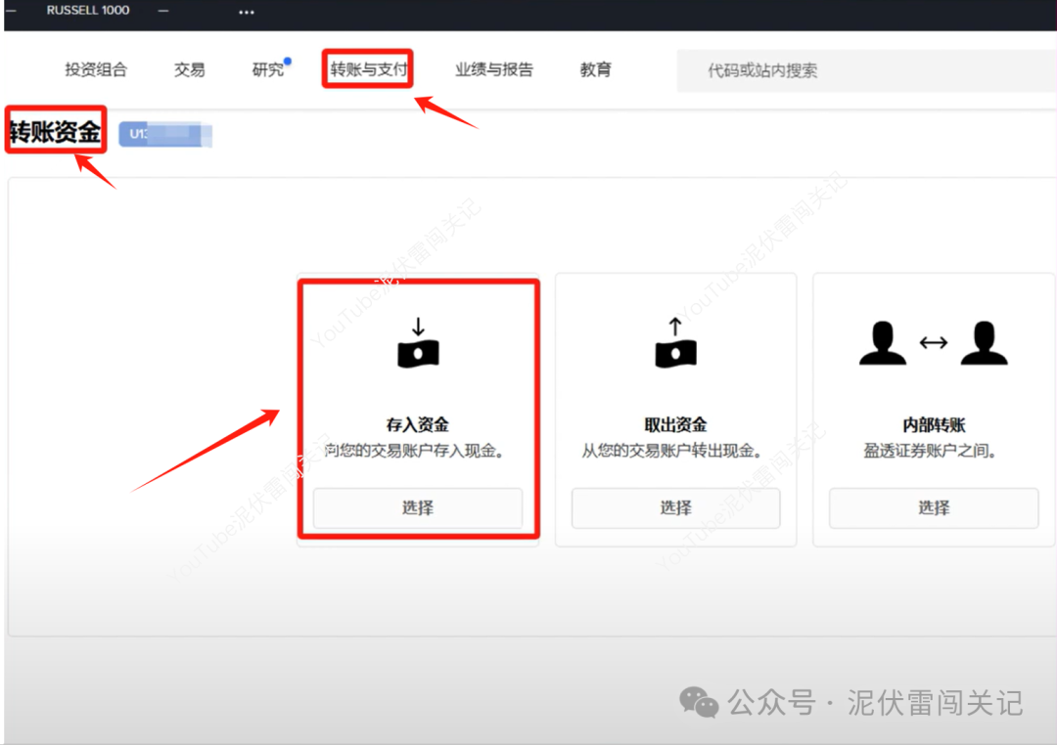1057x745 pixels.
Task: Open the ellipsis (...) menu in top bar
Action: (x=245, y=13)
